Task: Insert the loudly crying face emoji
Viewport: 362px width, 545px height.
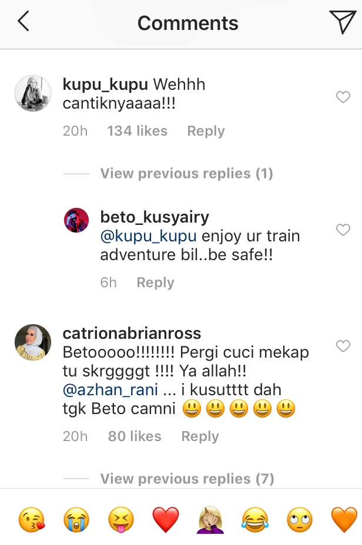Action: pyautogui.click(x=76, y=520)
